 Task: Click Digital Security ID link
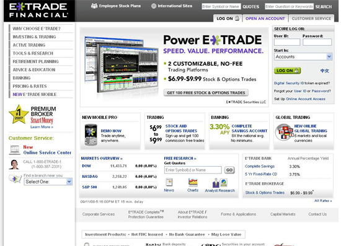tap(289, 83)
